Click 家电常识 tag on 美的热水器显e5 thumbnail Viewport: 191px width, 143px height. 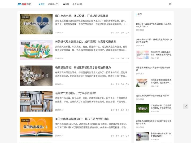pyautogui.click(x=25, y=120)
